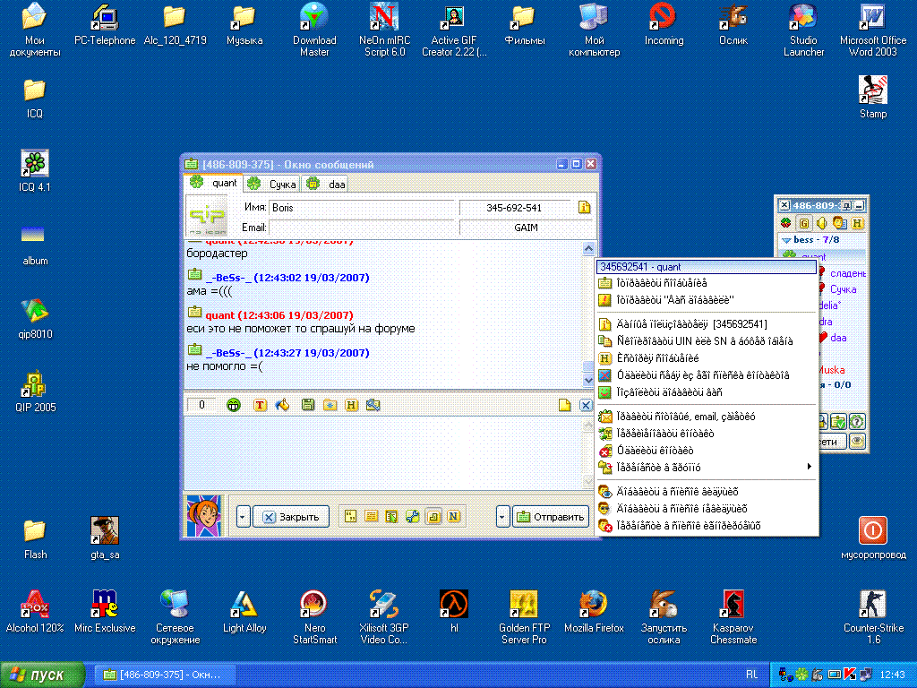Toggle the speaker sound icon in contact list

click(822, 223)
